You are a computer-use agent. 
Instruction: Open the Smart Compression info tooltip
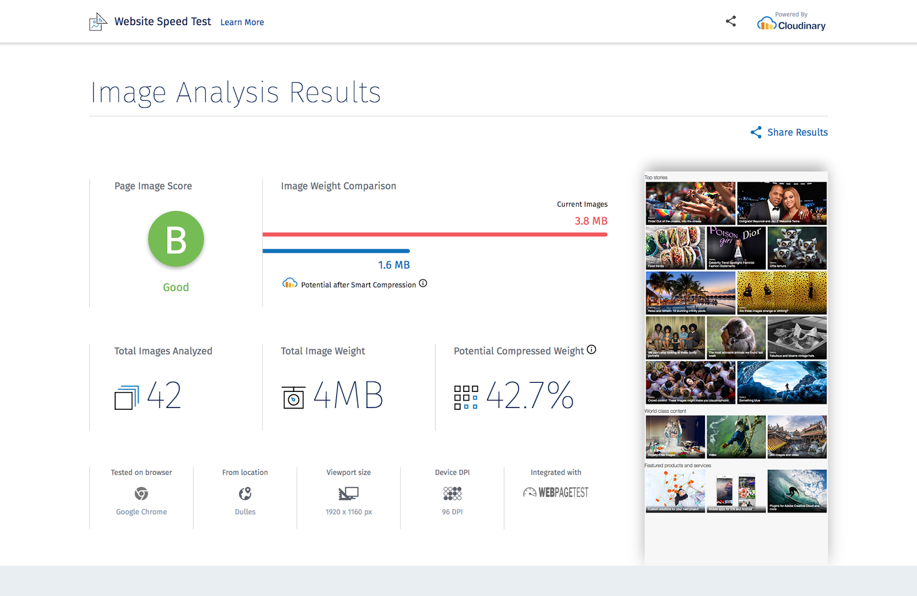point(423,283)
